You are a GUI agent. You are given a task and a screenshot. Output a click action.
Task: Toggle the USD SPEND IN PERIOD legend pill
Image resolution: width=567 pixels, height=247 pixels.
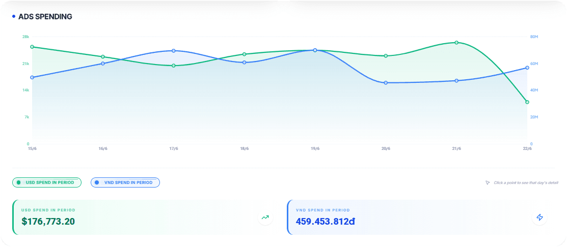click(47, 182)
